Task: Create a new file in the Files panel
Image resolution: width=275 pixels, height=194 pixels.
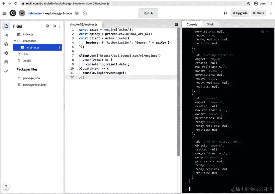Action: [x=47, y=26]
